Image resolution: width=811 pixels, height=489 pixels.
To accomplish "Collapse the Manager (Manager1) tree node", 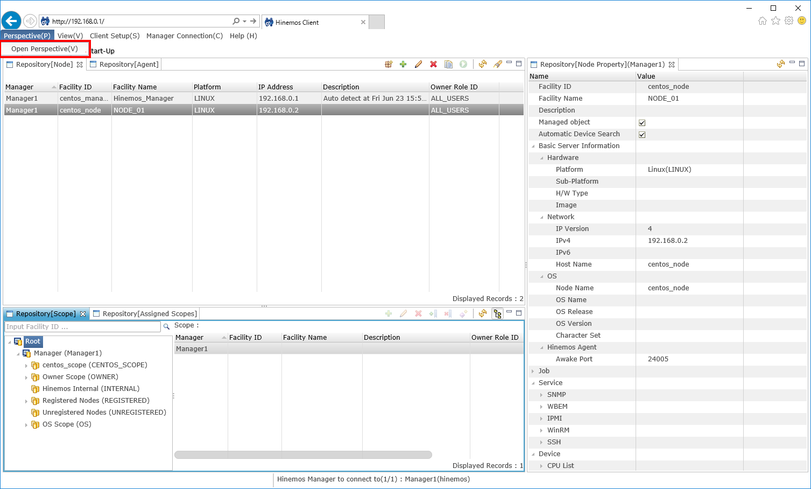I will [x=18, y=354].
